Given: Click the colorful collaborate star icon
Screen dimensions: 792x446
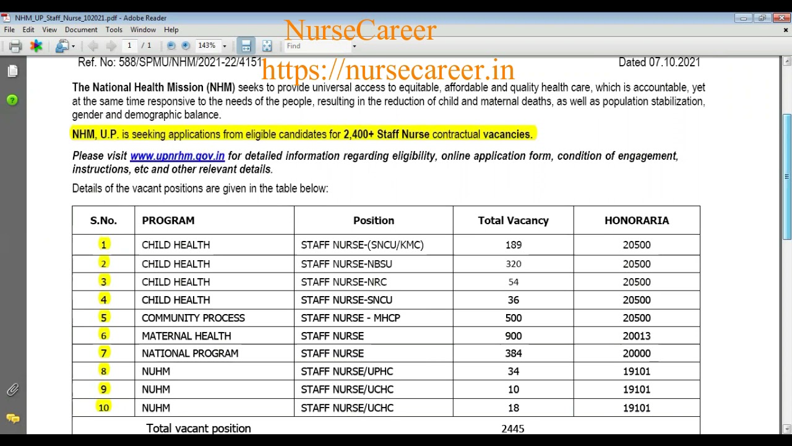Looking at the screenshot, I should (x=37, y=46).
